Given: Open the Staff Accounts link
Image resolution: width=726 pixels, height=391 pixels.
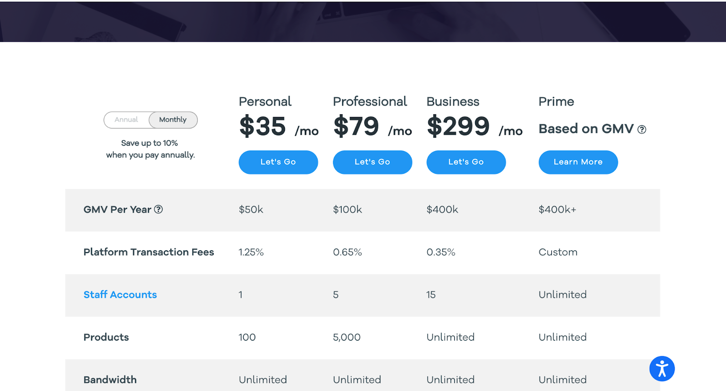Looking at the screenshot, I should (120, 295).
